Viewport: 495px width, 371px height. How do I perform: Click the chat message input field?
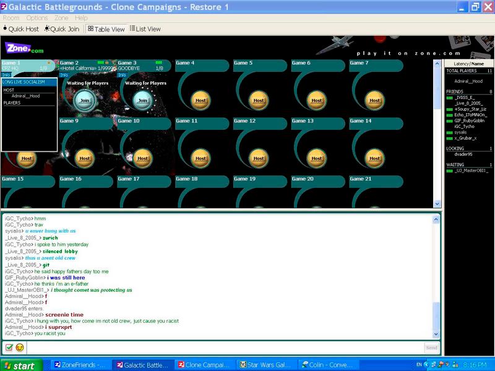tap(225, 348)
